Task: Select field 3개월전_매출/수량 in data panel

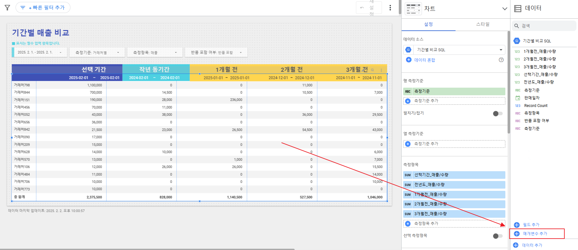Action: point(540,67)
